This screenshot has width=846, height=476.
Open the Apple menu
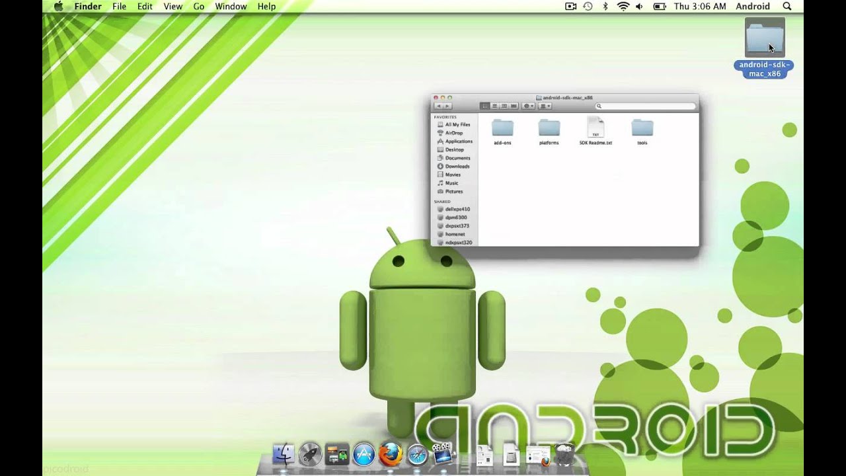(58, 7)
